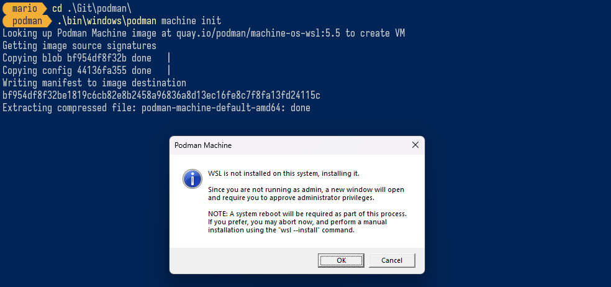Click the long image digest hash line
The image size is (611, 287).
161,95
